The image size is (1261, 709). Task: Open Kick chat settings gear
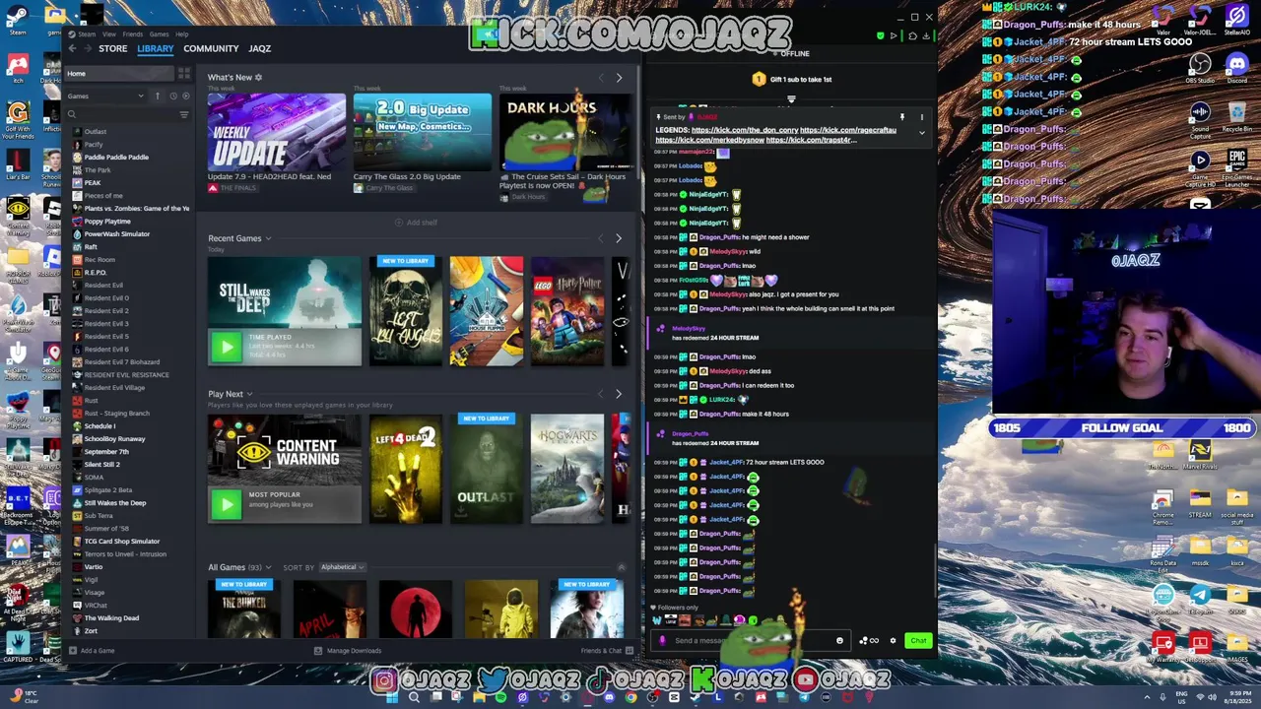894,641
